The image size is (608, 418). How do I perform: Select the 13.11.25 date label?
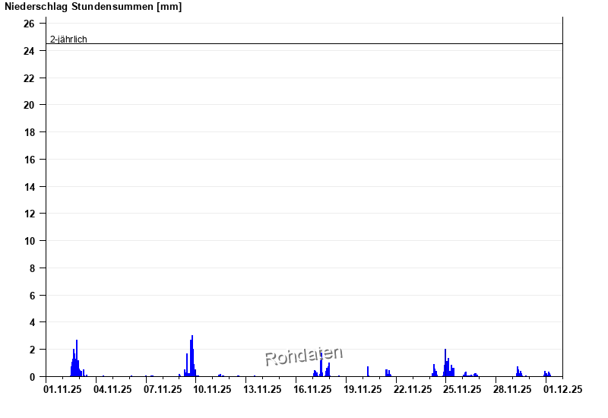coord(262,390)
